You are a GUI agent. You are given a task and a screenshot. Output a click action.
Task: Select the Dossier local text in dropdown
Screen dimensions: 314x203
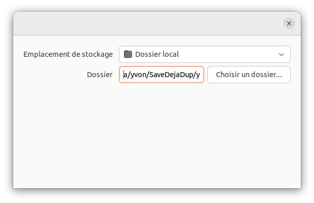[157, 54]
